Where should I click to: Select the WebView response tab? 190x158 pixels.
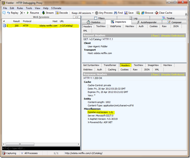pyautogui.click(x=88, y=70)
